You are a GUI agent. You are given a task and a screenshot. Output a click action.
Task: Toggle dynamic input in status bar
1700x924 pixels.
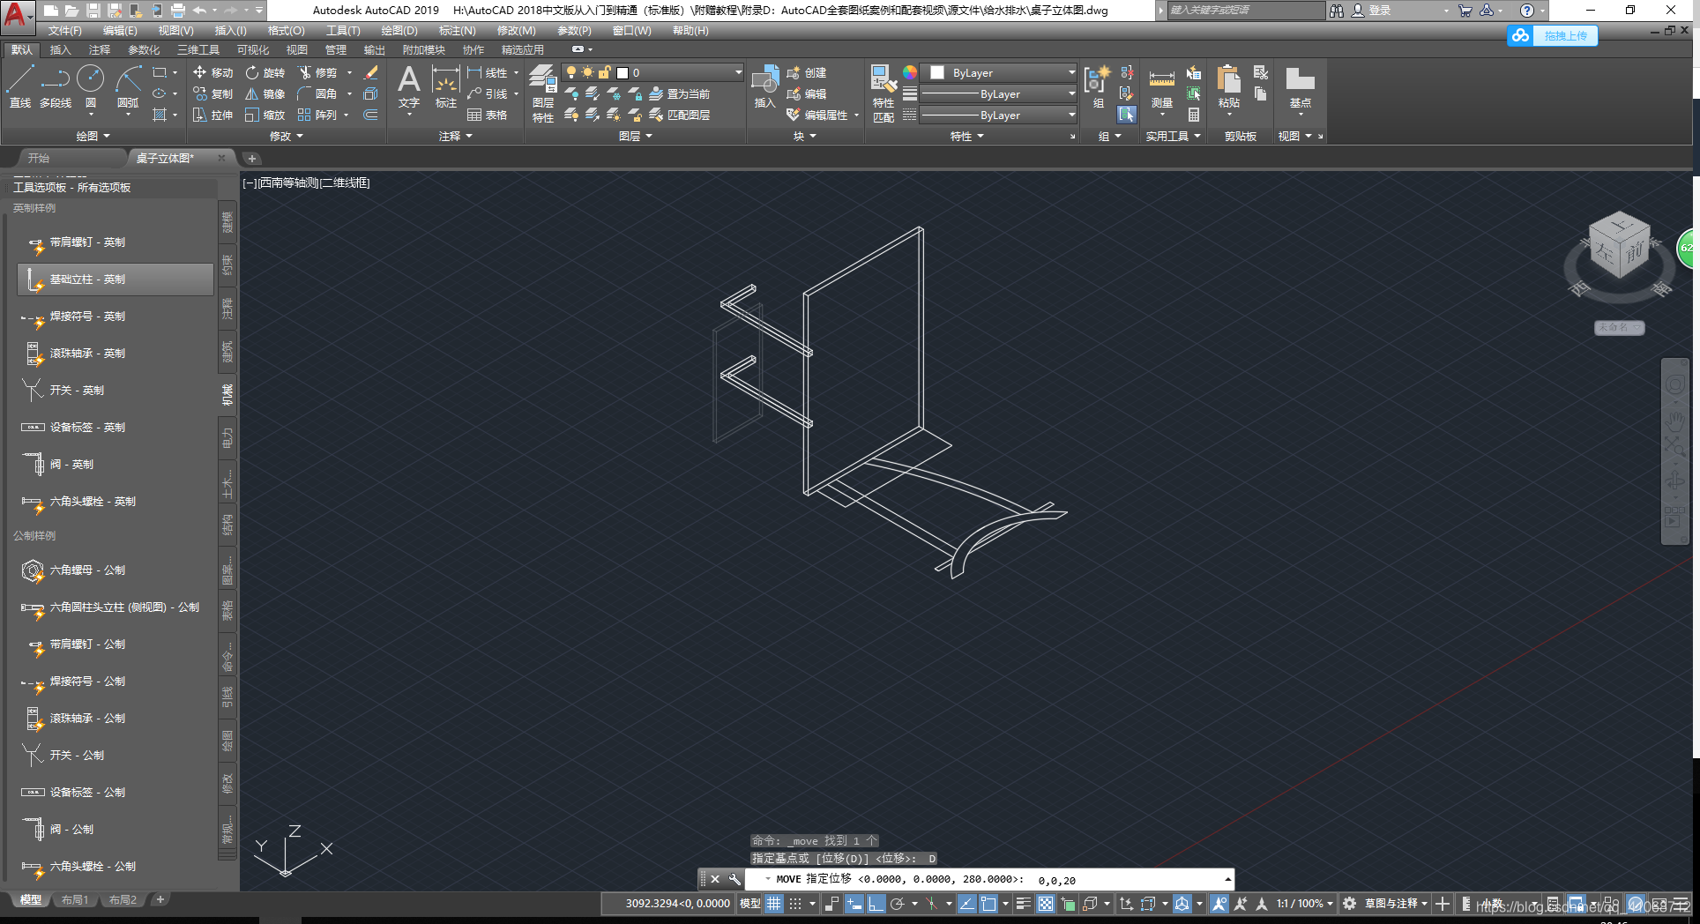pyautogui.click(x=854, y=904)
